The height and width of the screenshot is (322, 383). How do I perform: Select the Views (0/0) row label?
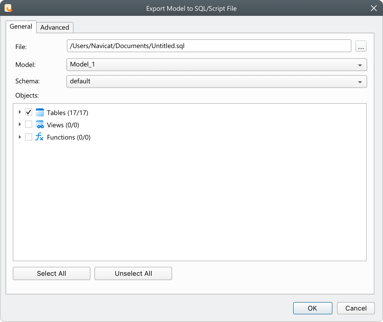(63, 125)
